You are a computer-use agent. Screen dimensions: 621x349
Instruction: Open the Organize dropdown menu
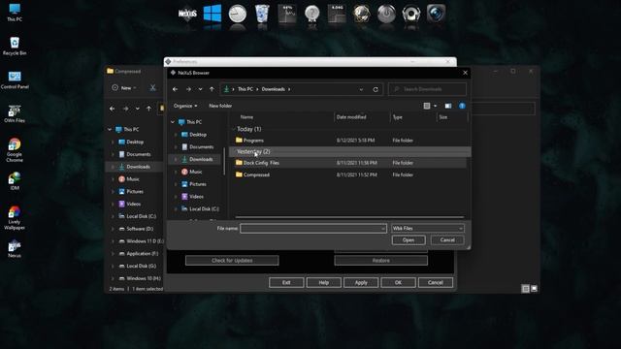(185, 106)
